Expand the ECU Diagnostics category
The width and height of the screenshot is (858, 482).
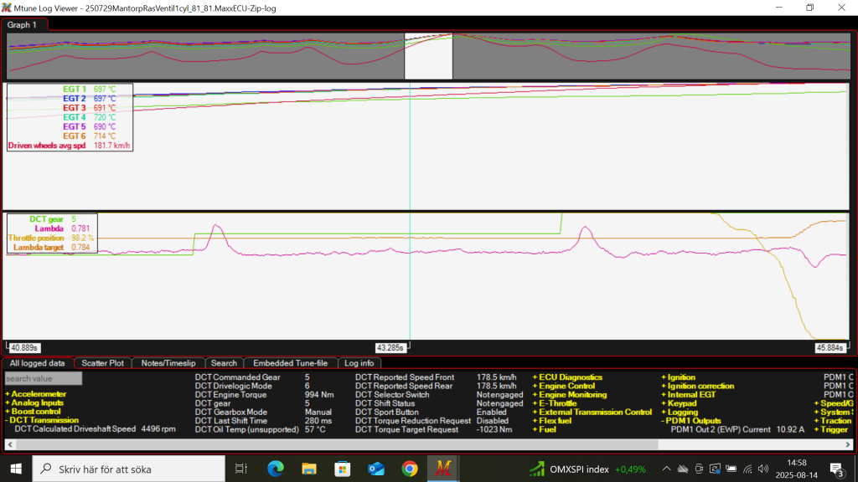coord(567,377)
